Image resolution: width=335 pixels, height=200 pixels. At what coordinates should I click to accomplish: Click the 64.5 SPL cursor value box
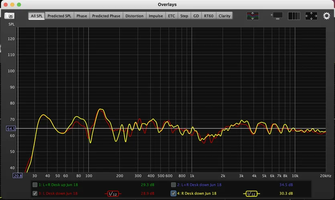pyautogui.click(x=11, y=128)
